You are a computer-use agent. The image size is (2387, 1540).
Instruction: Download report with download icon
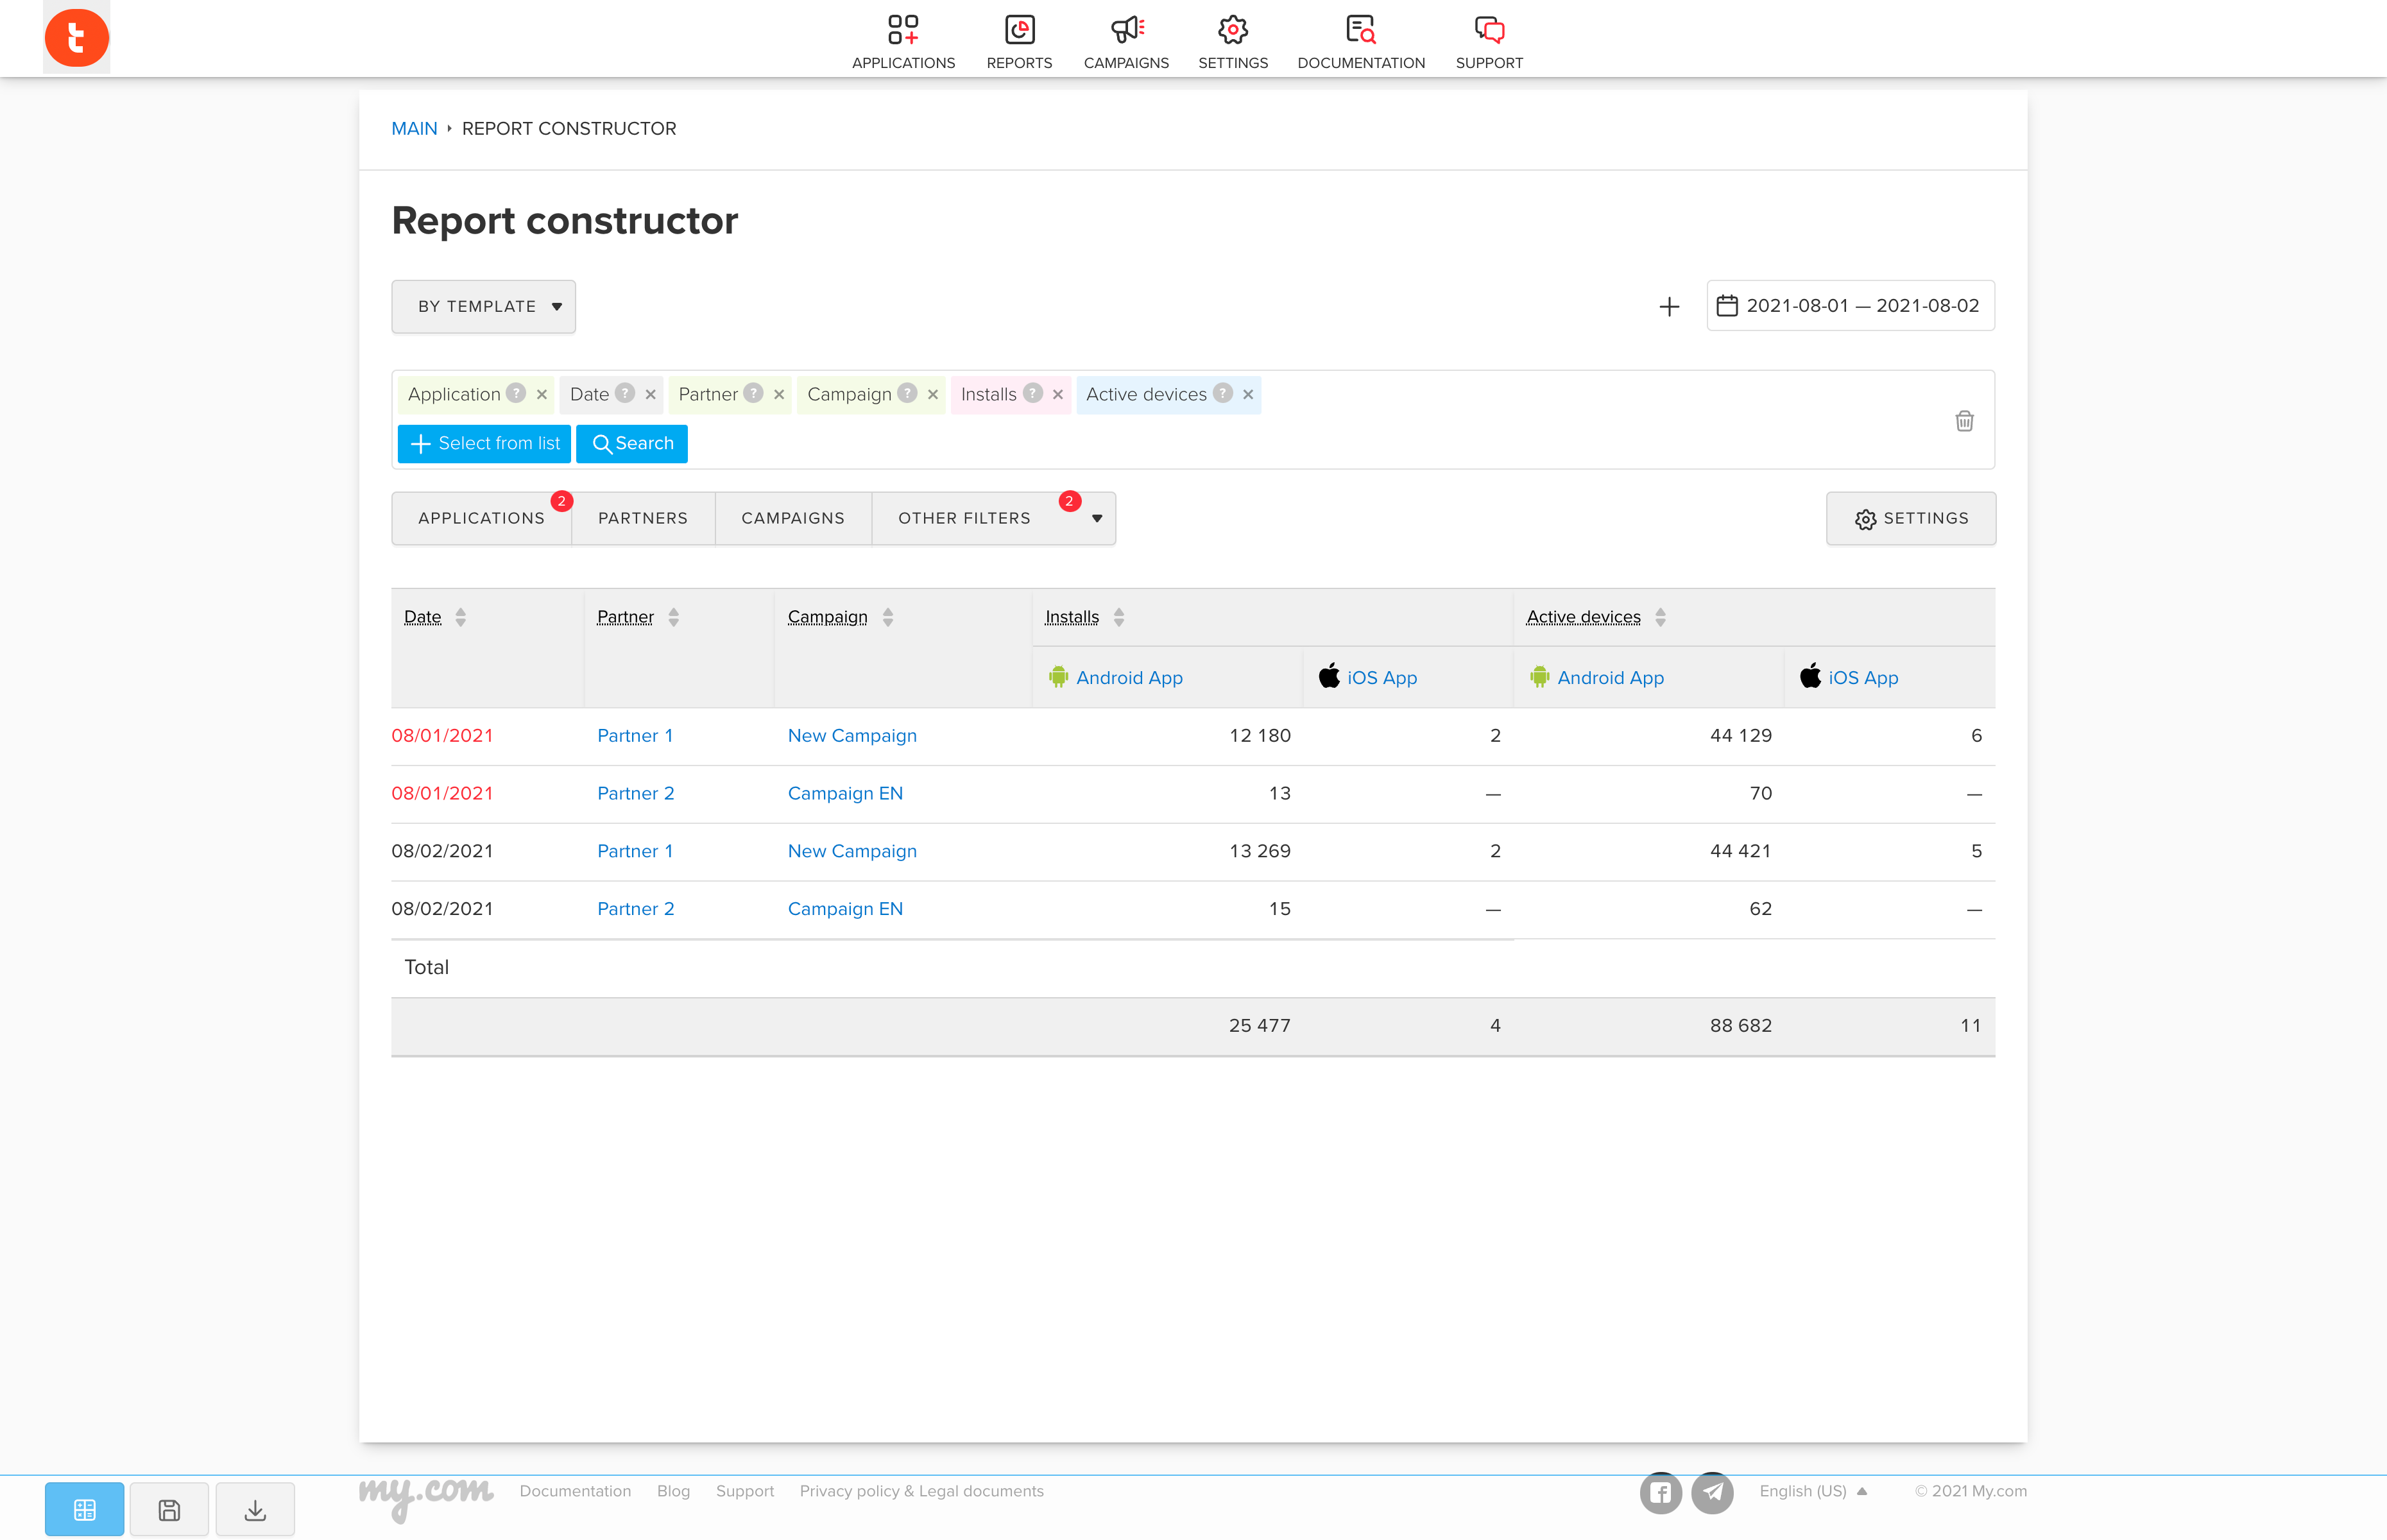(x=255, y=1509)
